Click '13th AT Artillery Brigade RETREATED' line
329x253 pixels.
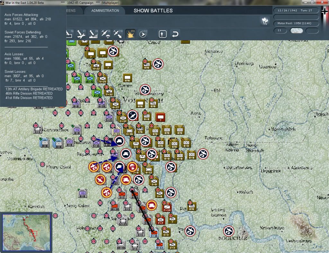coord(34,89)
